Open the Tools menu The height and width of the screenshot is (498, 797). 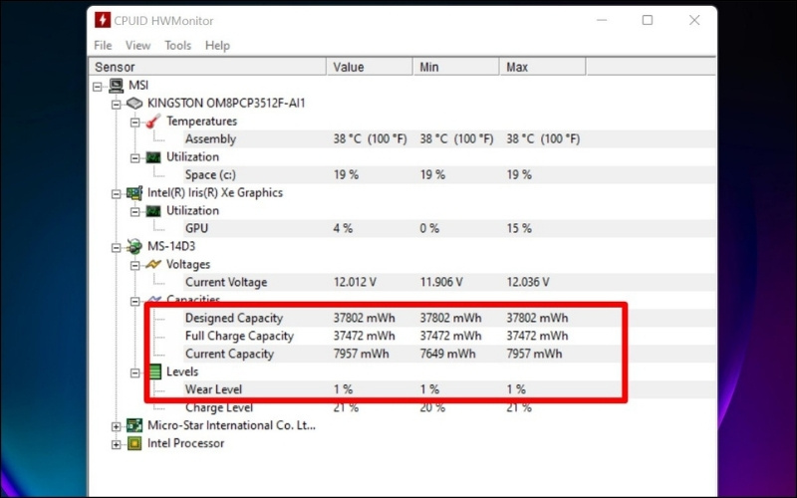tap(178, 45)
